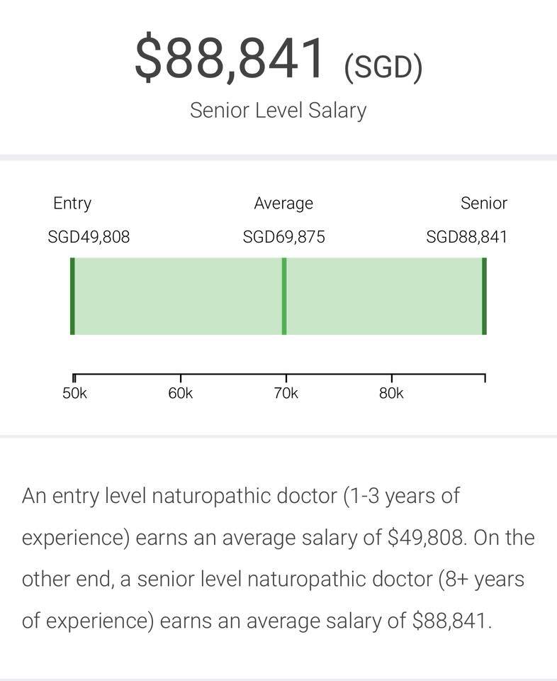Click the Senior Level Salary subtitle
Screen dimensions: 557x681
[278, 111]
